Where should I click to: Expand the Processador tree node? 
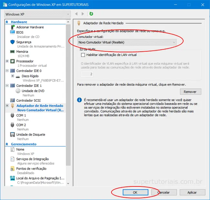pyautogui.click(x=7, y=61)
